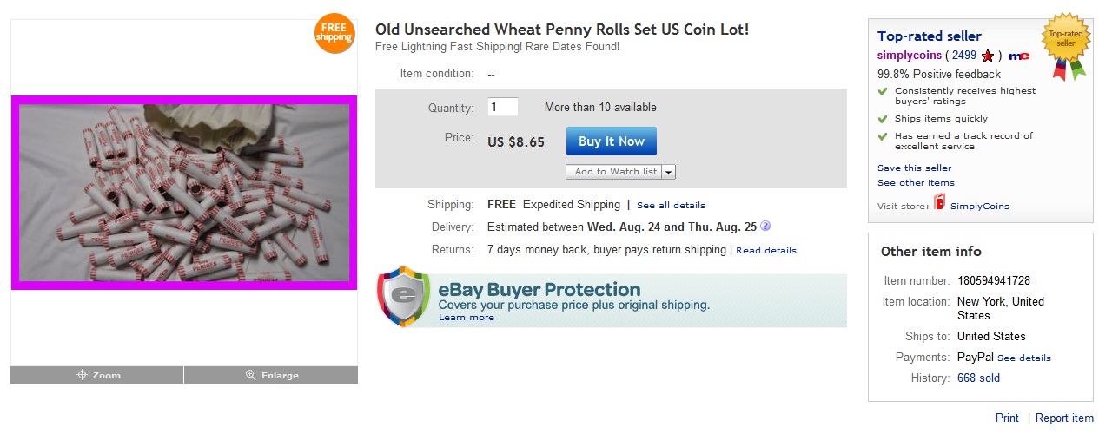Click the "Save this seller" link
This screenshot has width=1112, height=434.
pyautogui.click(x=914, y=168)
